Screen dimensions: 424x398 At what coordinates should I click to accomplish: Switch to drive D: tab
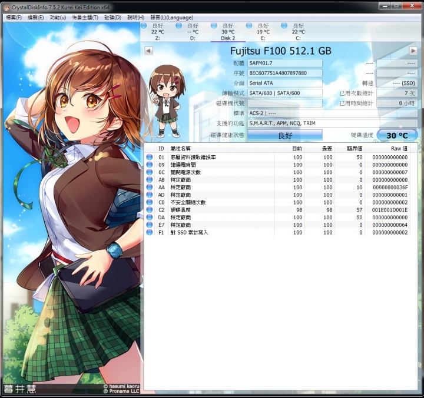(193, 32)
